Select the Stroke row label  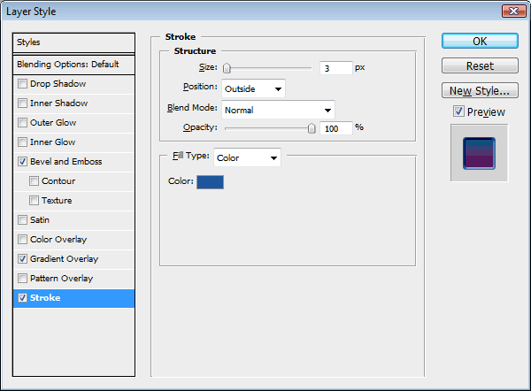tap(45, 297)
